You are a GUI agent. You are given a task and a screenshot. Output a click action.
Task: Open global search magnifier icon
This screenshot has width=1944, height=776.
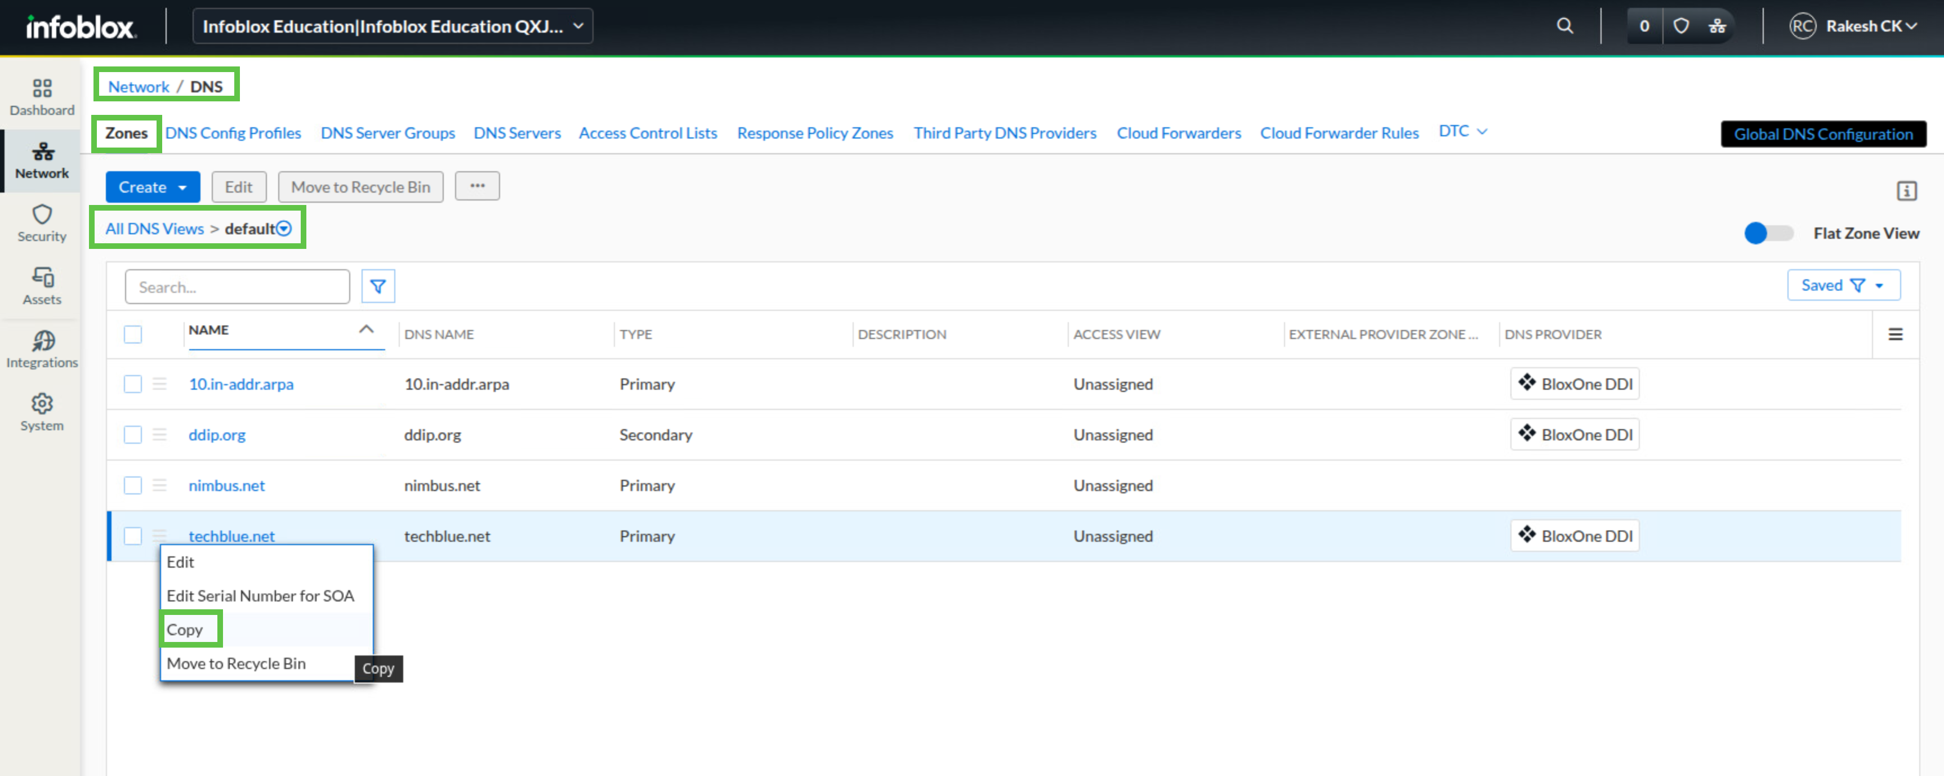pyautogui.click(x=1564, y=26)
